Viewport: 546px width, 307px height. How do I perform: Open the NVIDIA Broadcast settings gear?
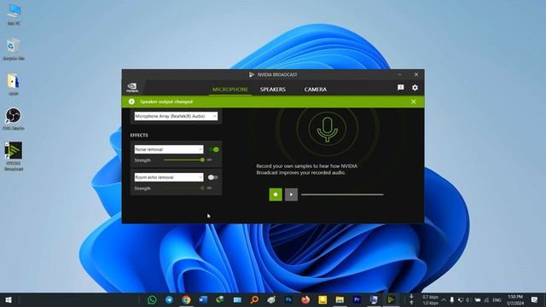(x=415, y=88)
